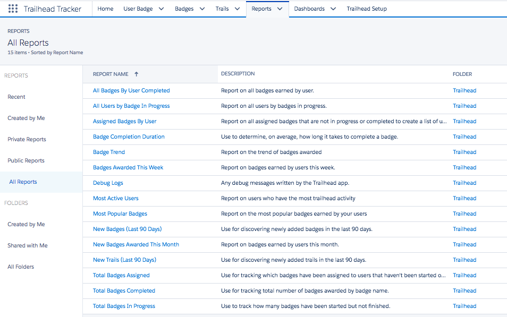The image size is (507, 317).
Task: Switch to the Trailhead Setup tab
Action: (x=367, y=9)
